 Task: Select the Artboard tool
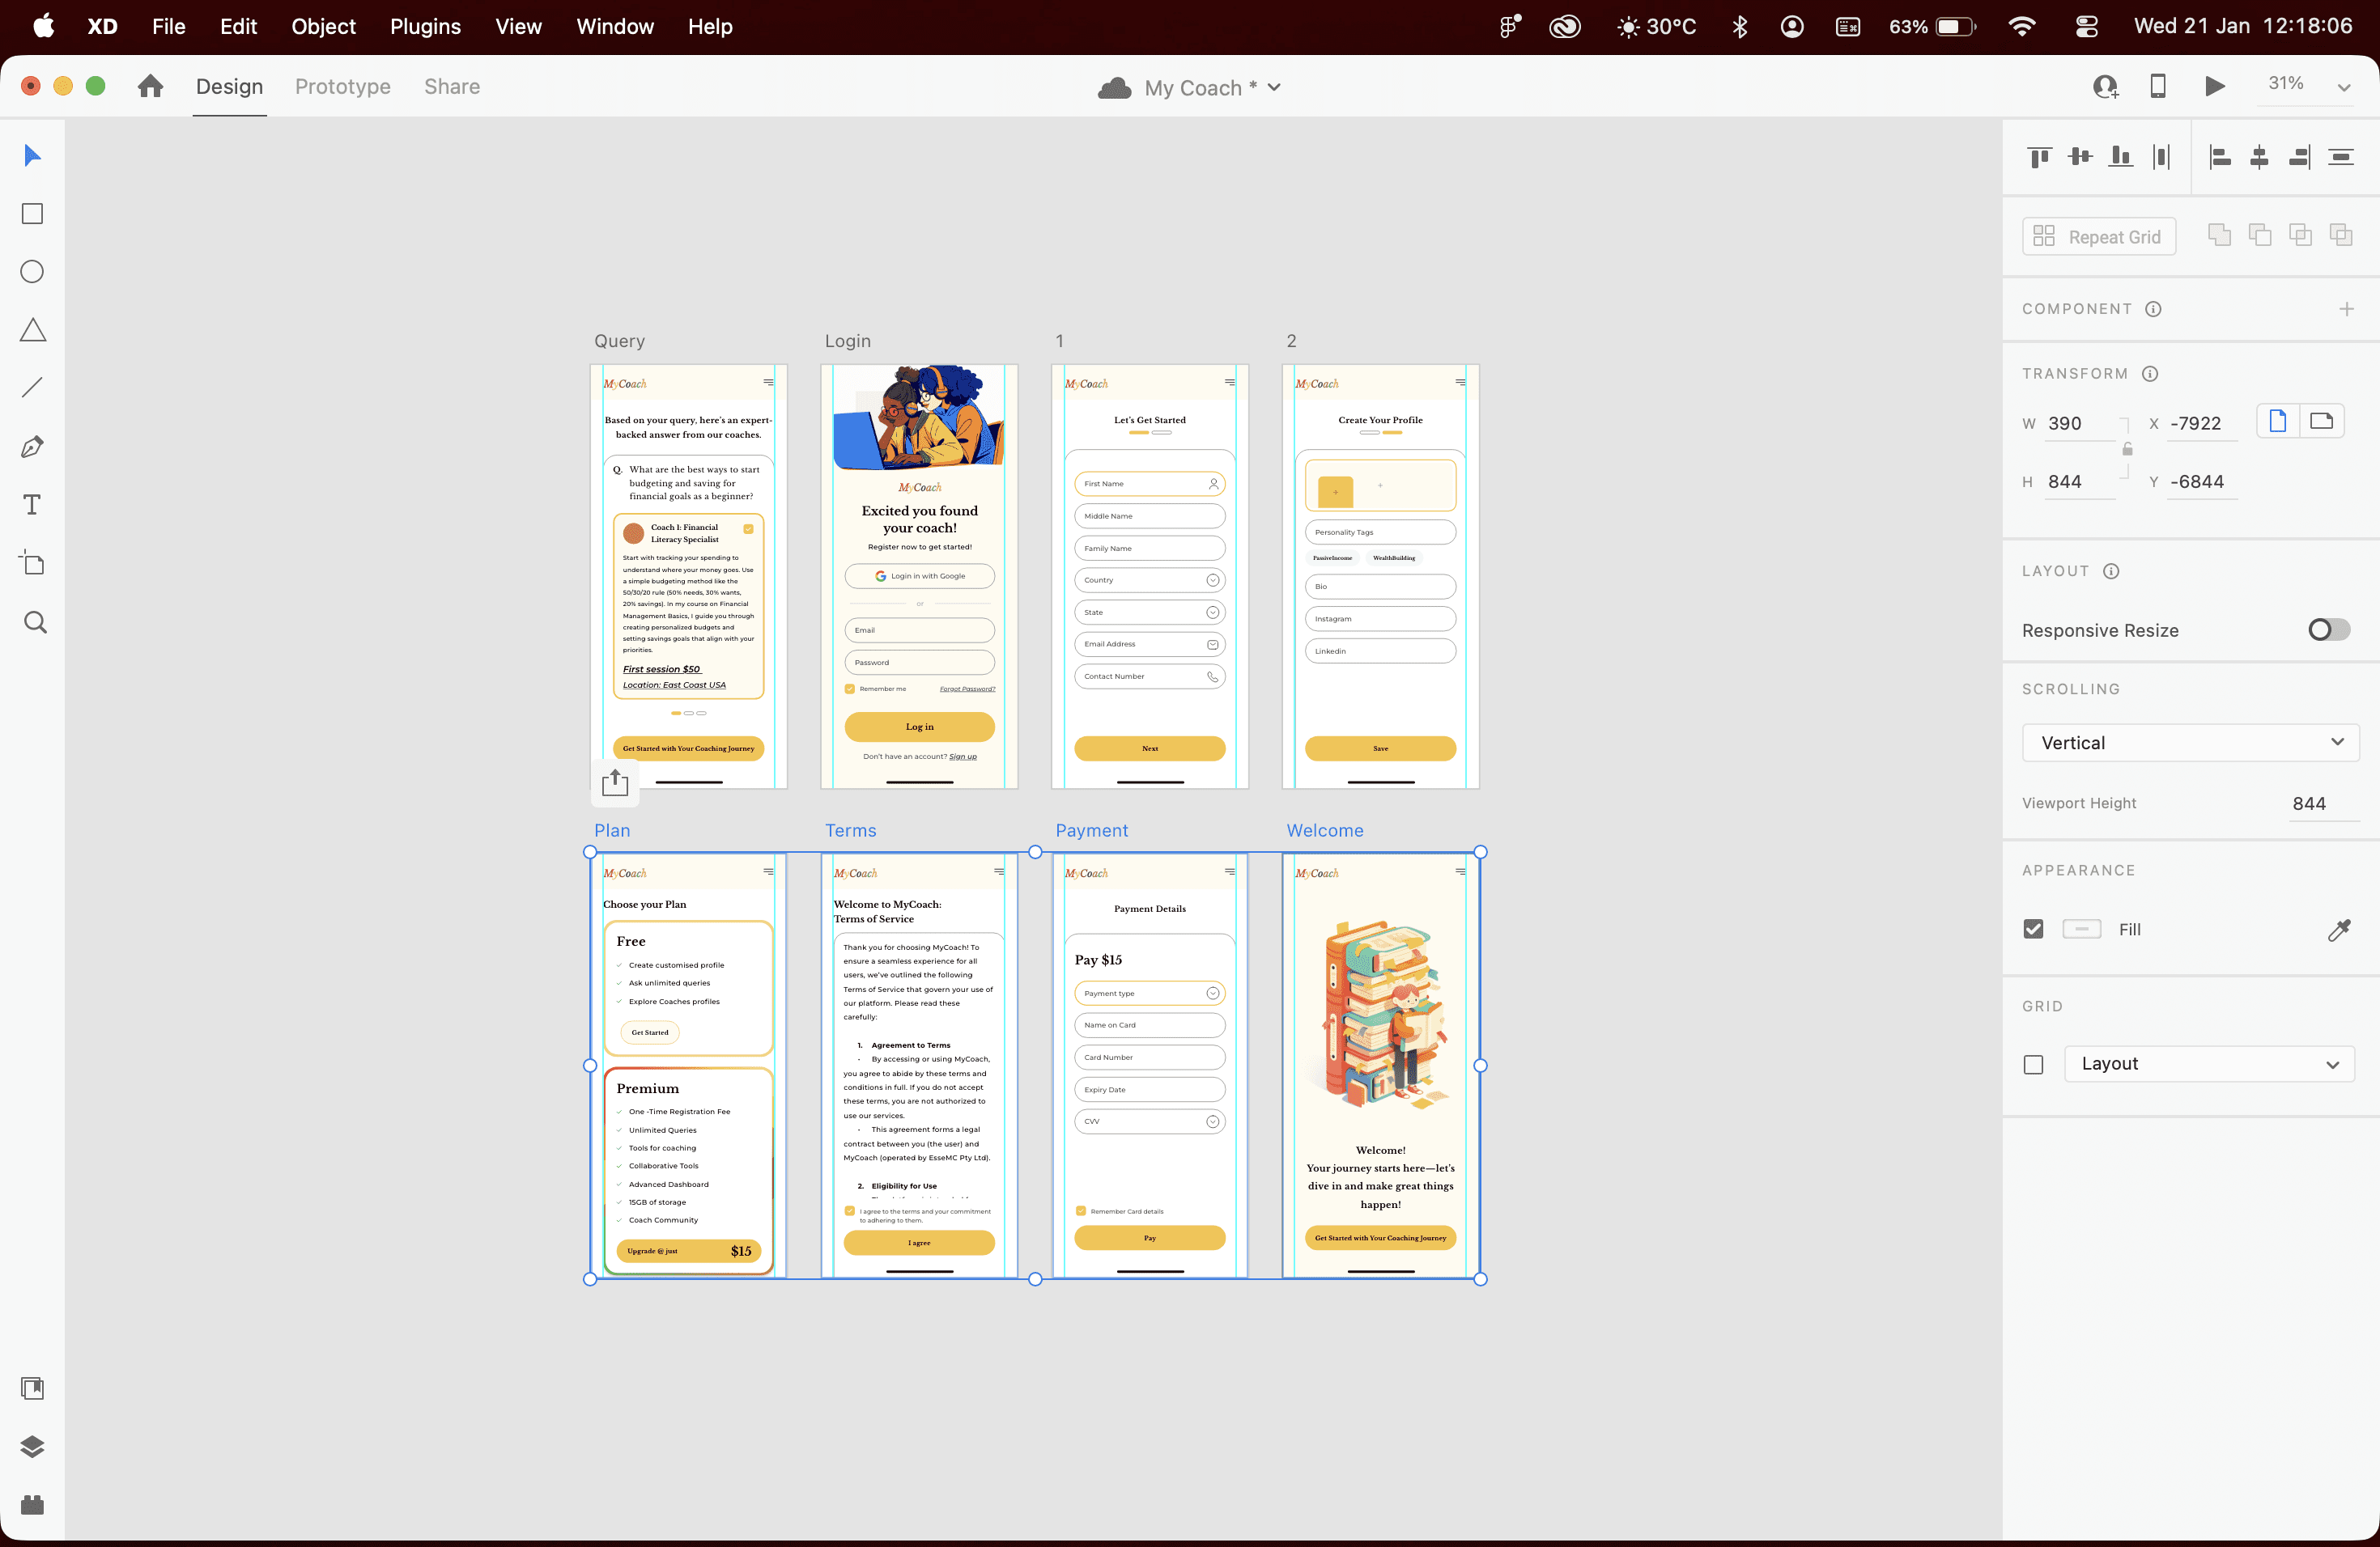tap(32, 564)
